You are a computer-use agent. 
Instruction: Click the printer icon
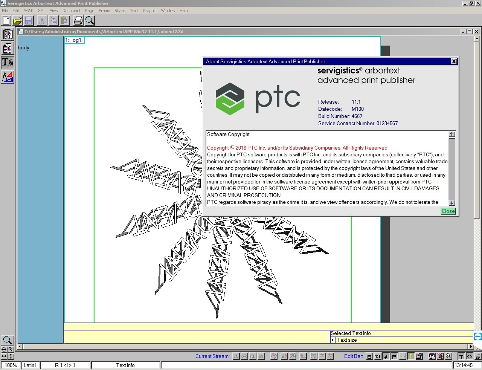coord(78,20)
